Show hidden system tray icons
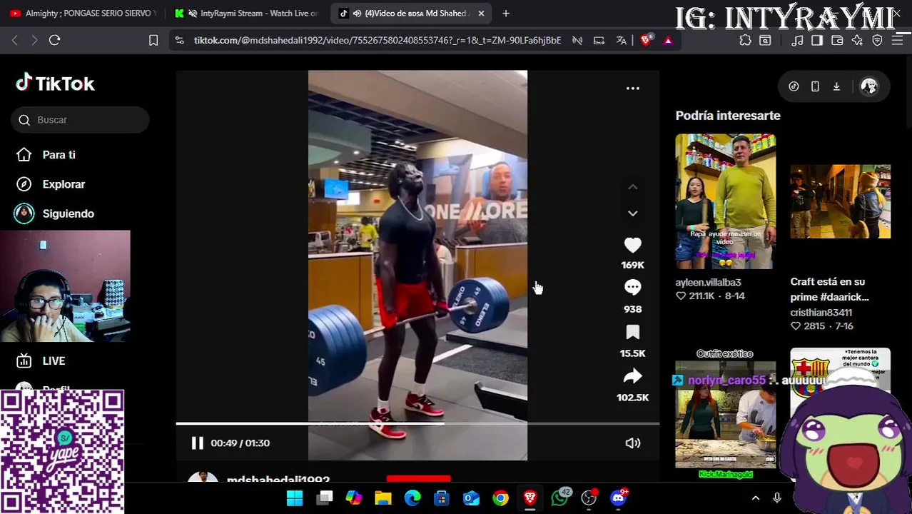The image size is (912, 514). coord(756,498)
